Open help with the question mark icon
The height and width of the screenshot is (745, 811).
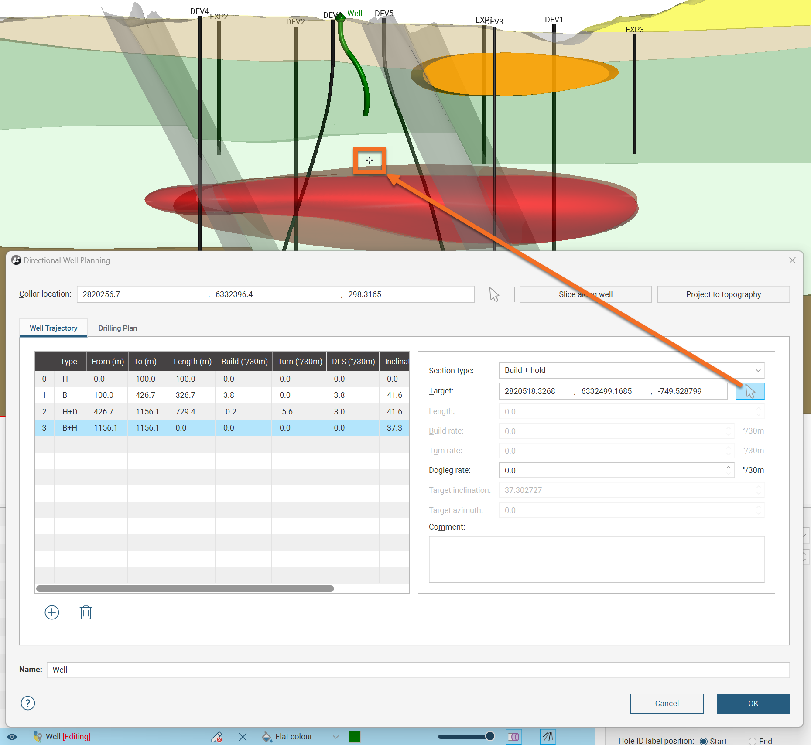(x=28, y=703)
